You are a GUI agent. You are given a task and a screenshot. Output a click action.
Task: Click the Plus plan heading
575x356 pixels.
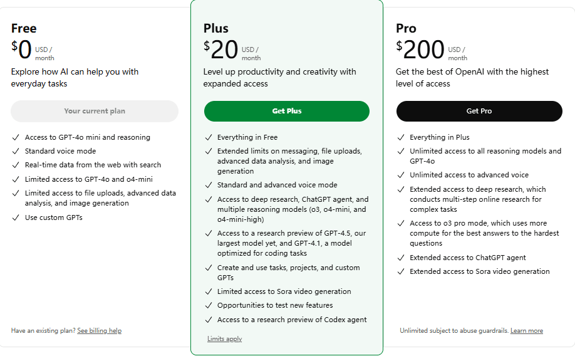(x=215, y=28)
